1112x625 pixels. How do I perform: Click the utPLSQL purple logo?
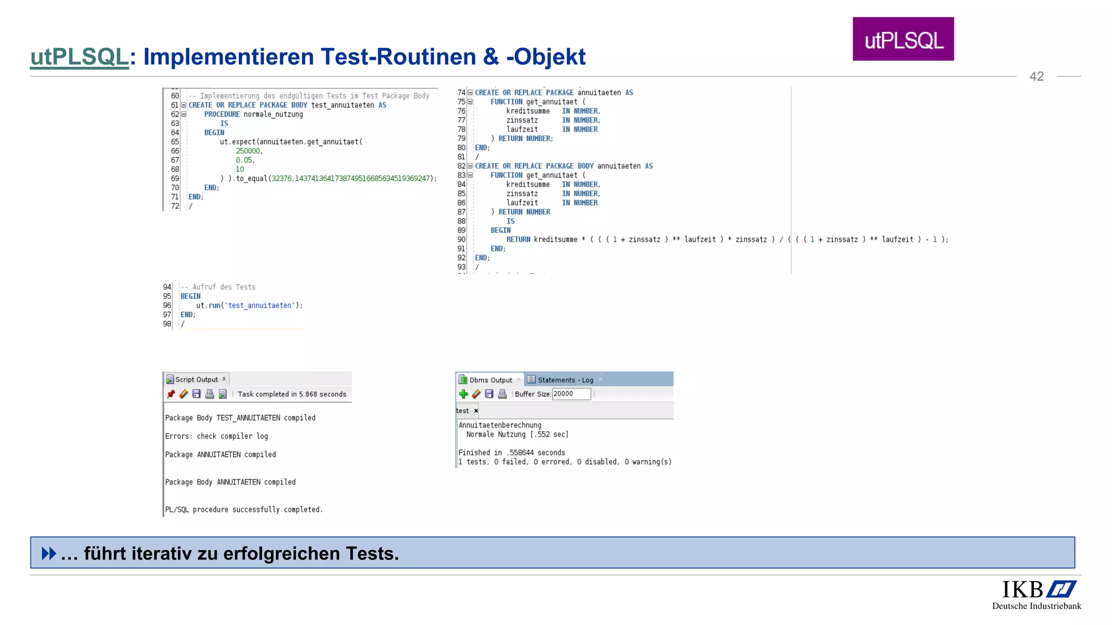(x=903, y=39)
